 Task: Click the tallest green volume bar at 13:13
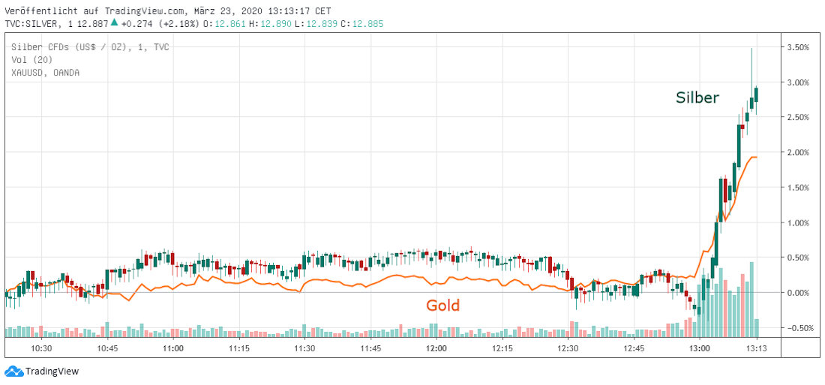751,300
